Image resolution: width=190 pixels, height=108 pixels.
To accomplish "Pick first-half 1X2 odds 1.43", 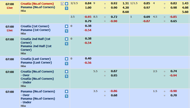I will click(185, 3).
